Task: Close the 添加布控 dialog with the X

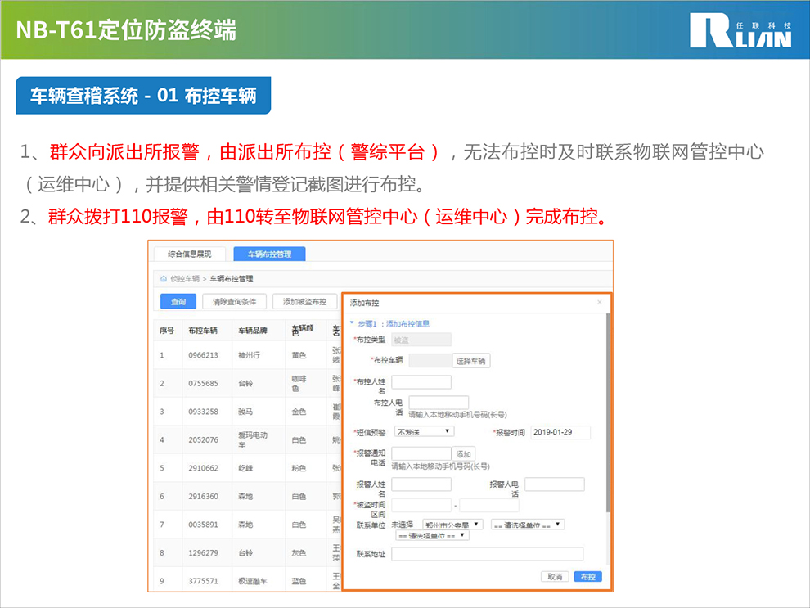Action: click(x=599, y=303)
